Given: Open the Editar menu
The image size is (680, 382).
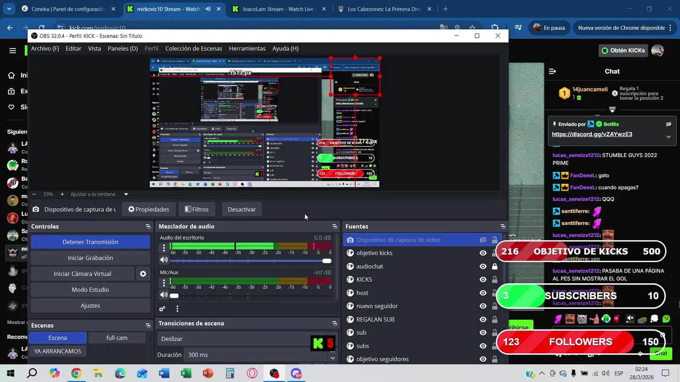Looking at the screenshot, I should pyautogui.click(x=73, y=48).
